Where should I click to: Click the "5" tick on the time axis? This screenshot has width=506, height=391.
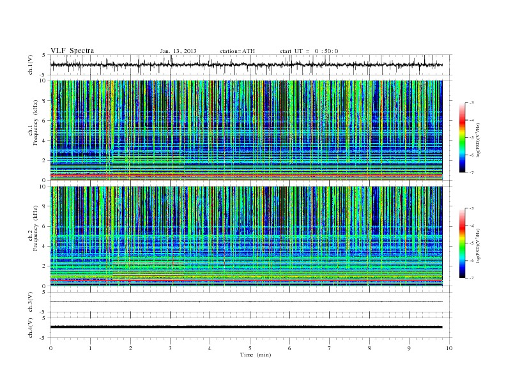250,348
